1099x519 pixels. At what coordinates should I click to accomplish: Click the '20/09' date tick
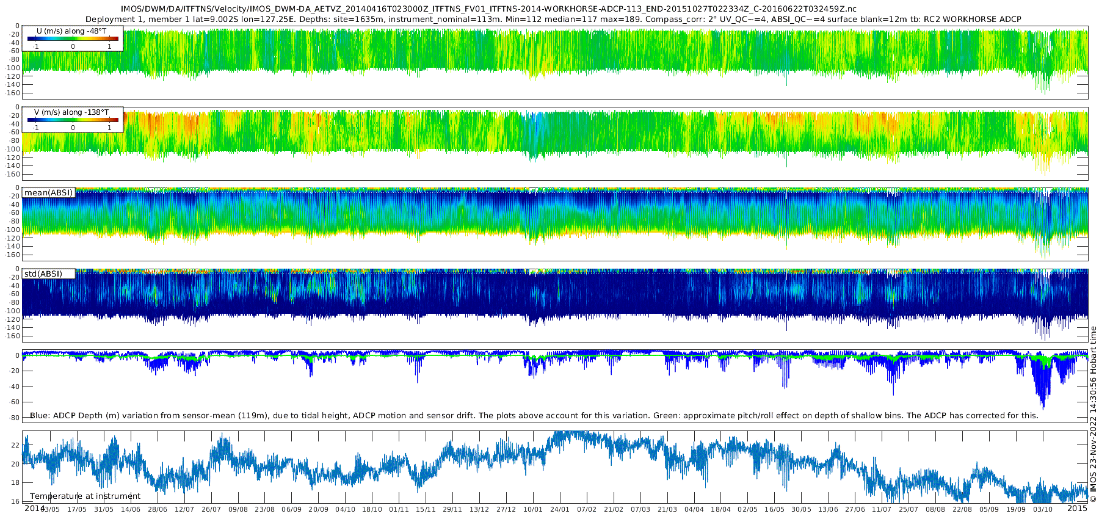(319, 510)
